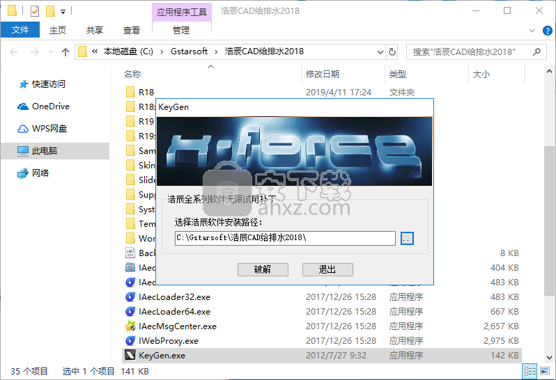
Task: Click the Wor folder icon
Action: (130, 238)
